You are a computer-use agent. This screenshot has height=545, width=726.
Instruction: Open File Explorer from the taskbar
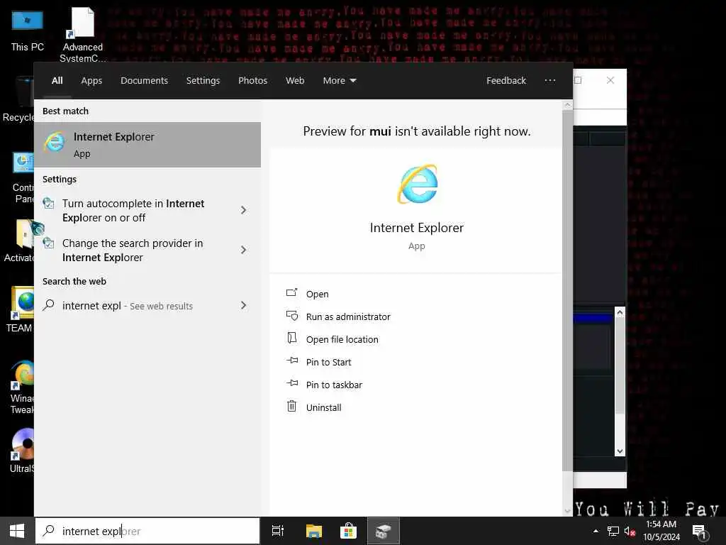coord(313,531)
